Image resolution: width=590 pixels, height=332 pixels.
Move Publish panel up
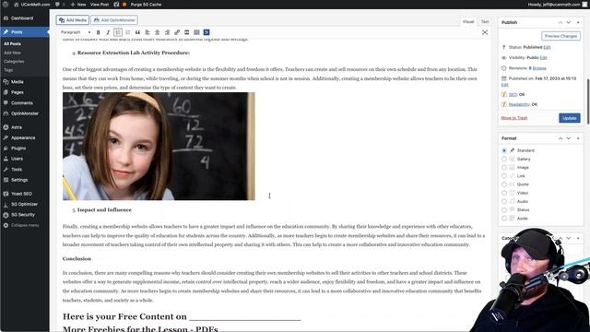(x=560, y=22)
